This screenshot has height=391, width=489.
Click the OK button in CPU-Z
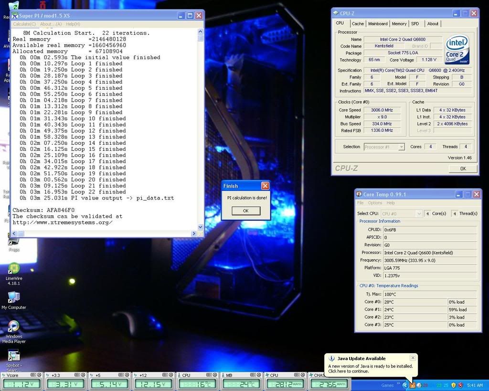463,169
